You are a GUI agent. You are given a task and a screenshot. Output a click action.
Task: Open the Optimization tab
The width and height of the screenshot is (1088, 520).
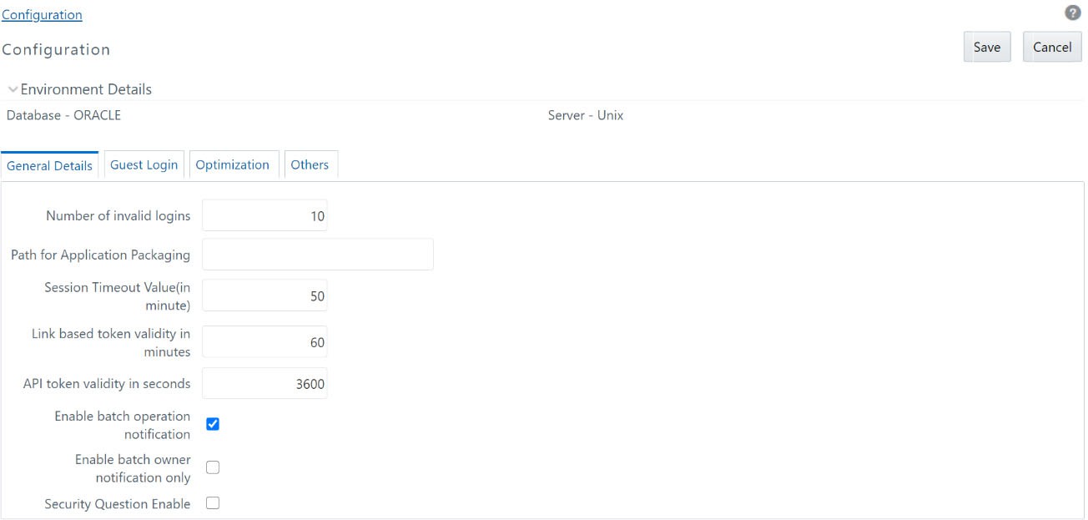point(234,164)
